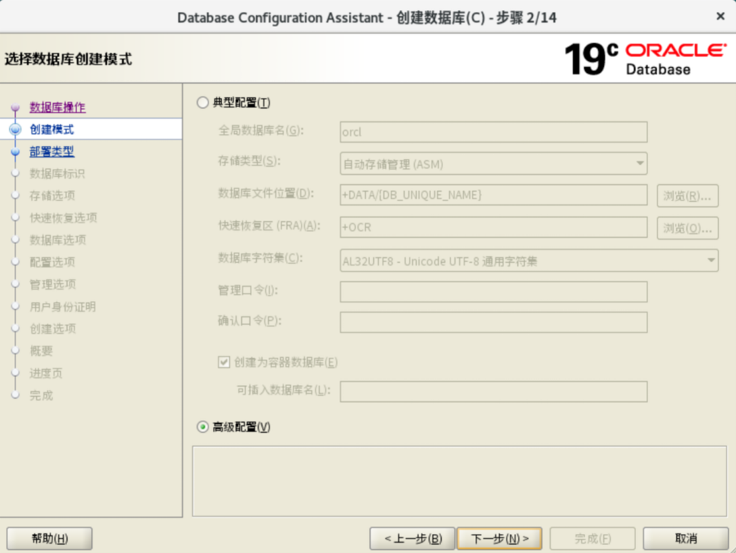The height and width of the screenshot is (553, 736).
Task: Click the 创建模式 current step bullet icon
Action: click(x=16, y=129)
